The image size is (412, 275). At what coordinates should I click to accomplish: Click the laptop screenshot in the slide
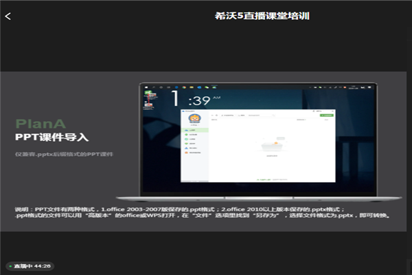tap(259, 142)
